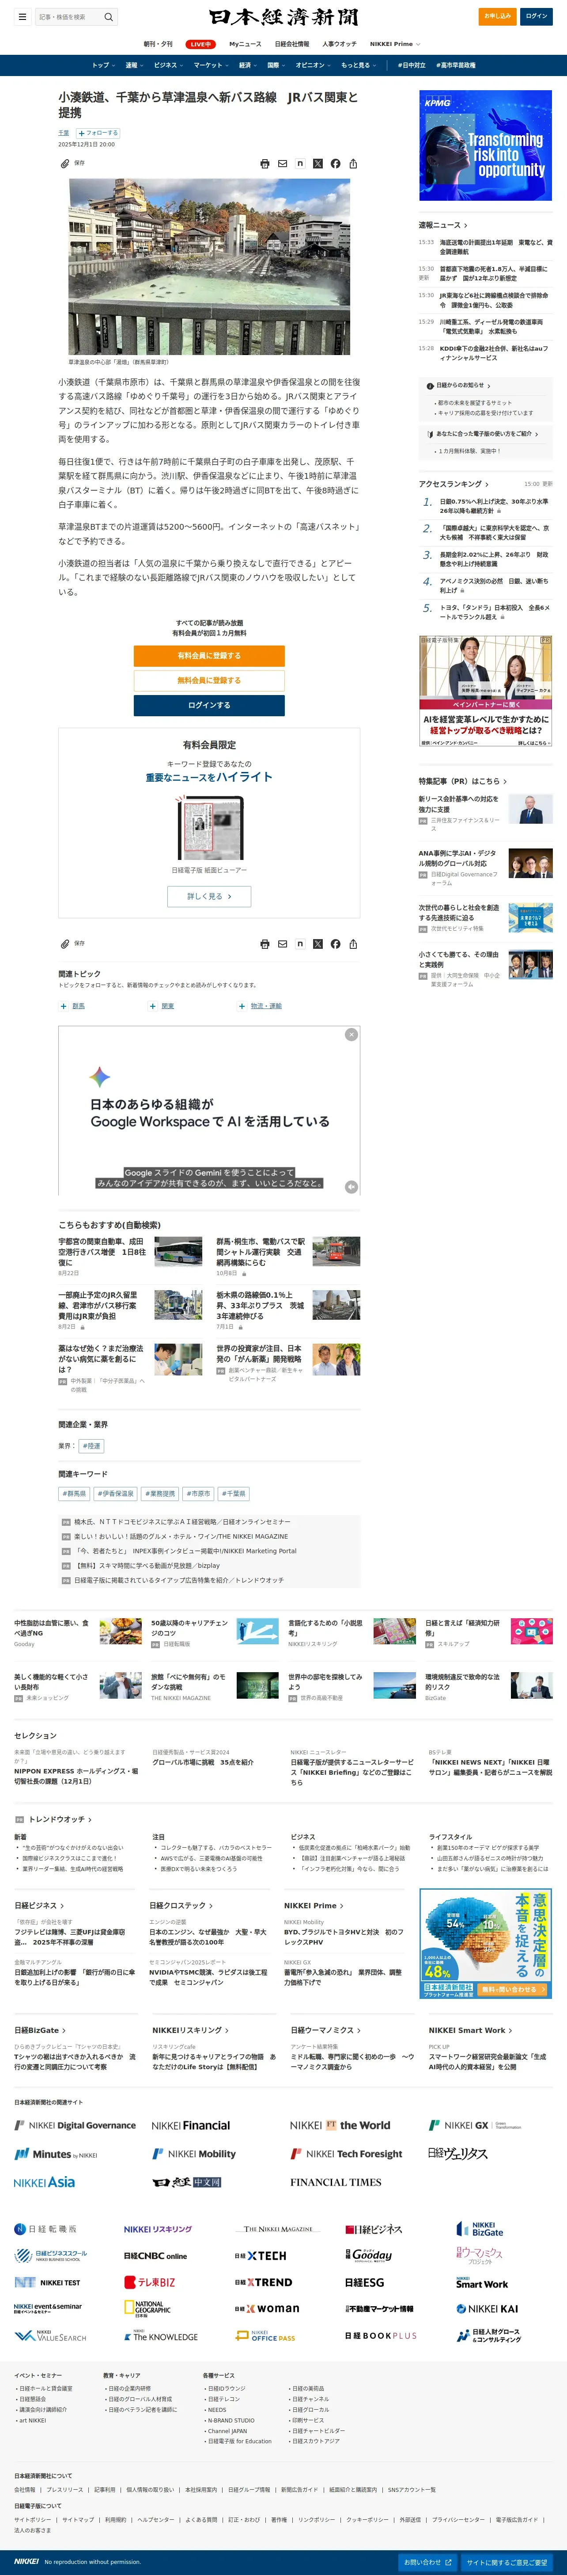Open トレンドウオッチ section heading

click(60, 1820)
